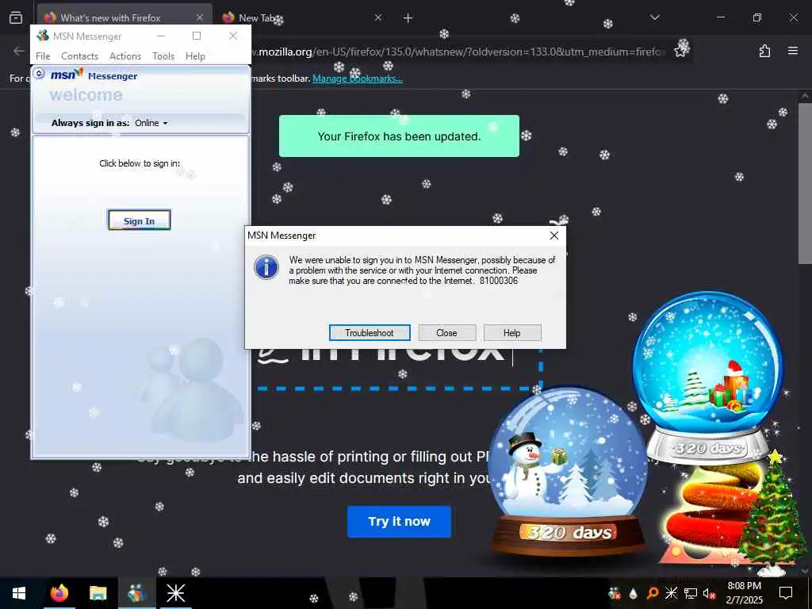The width and height of the screenshot is (812, 609).
Task: Open the Manage bookmarks link
Action: pos(358,79)
